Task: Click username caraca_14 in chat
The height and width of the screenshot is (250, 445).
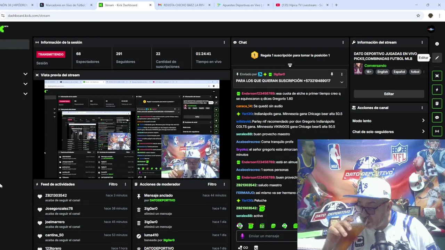Action: point(244,106)
